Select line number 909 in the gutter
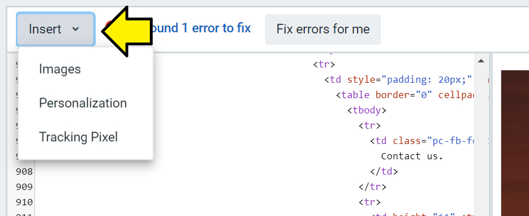The image size is (529, 216). pos(24,187)
